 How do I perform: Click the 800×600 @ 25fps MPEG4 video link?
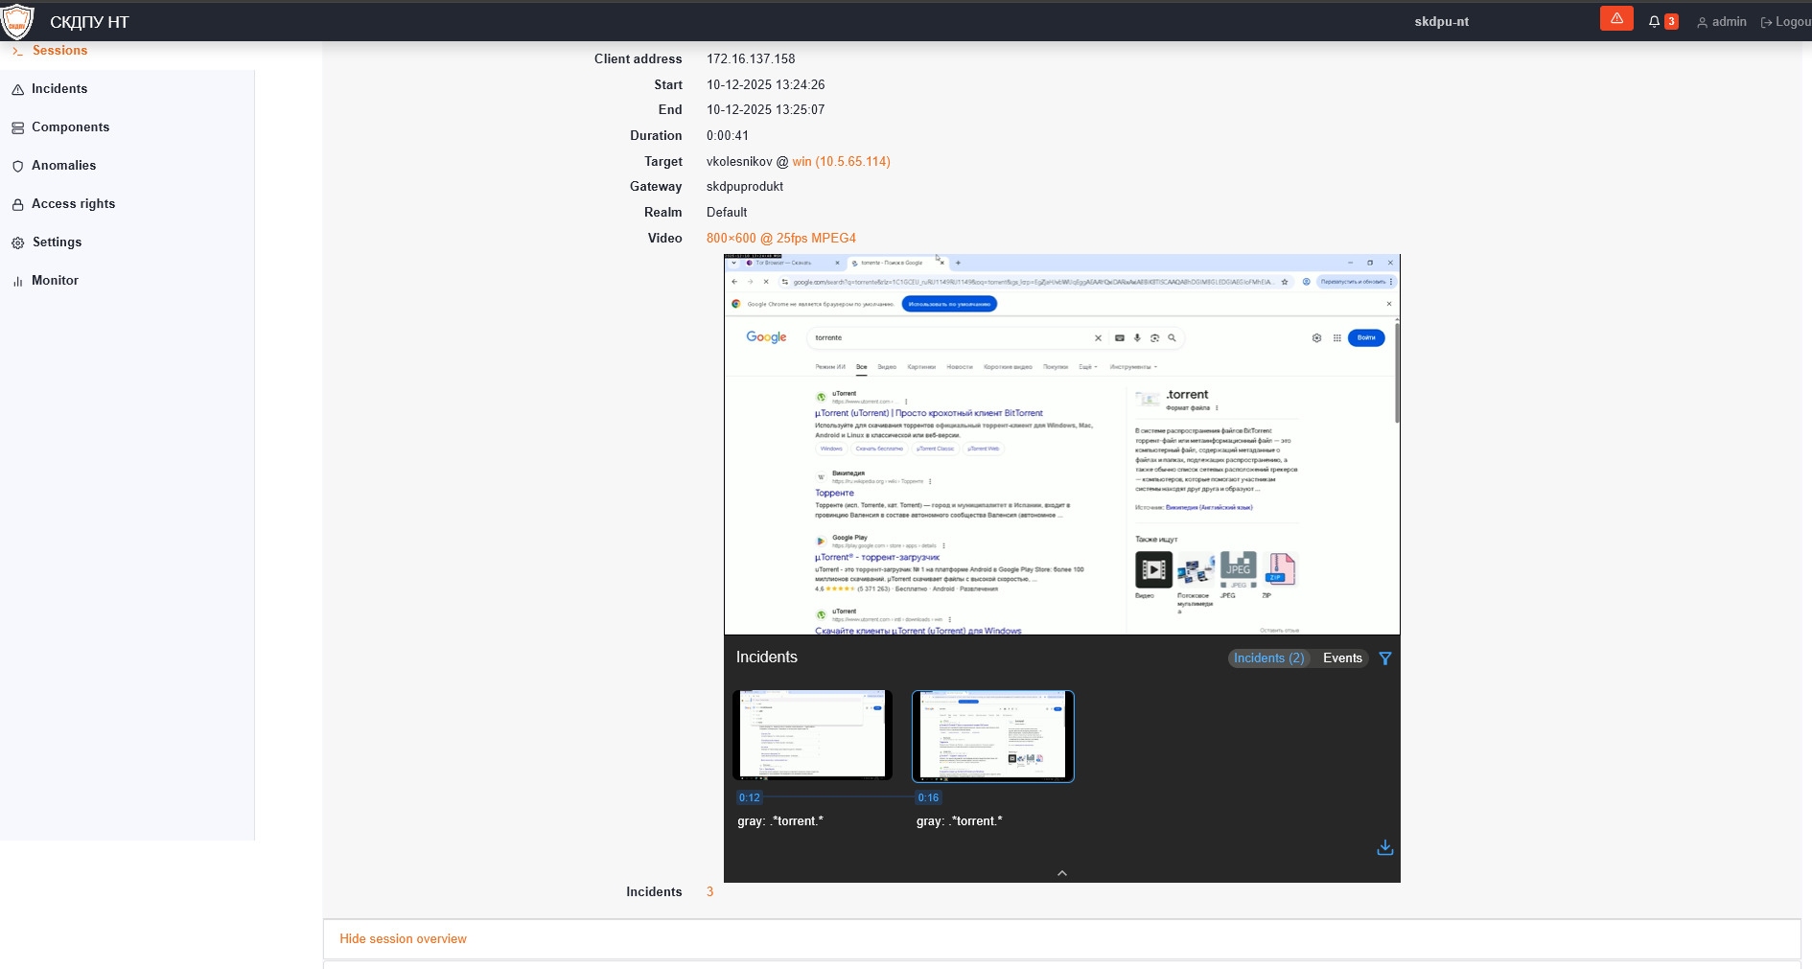pos(780,239)
